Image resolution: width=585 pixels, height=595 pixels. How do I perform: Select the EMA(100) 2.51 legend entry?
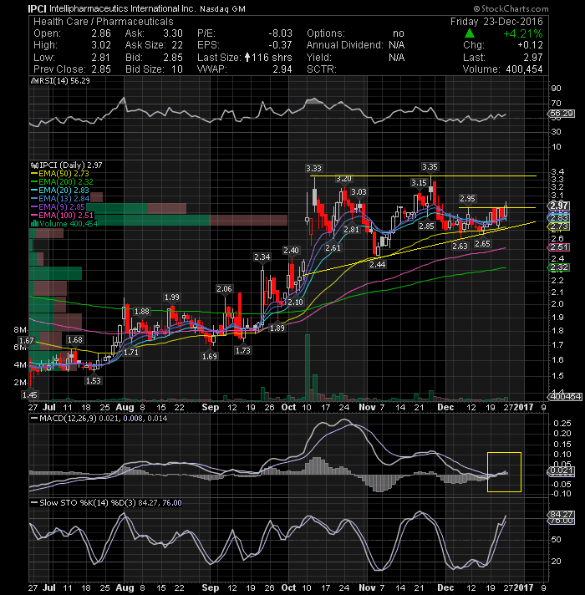click(x=62, y=215)
